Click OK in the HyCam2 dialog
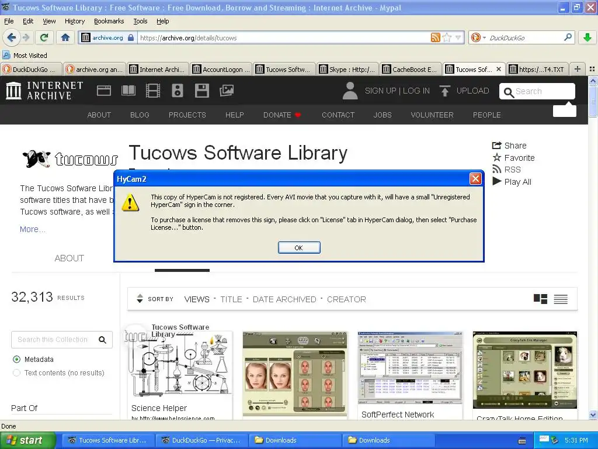598x449 pixels. coord(299,248)
